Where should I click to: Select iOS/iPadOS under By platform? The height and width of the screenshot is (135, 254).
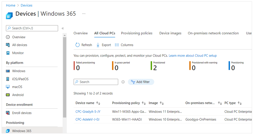pyautogui.click(x=20, y=79)
